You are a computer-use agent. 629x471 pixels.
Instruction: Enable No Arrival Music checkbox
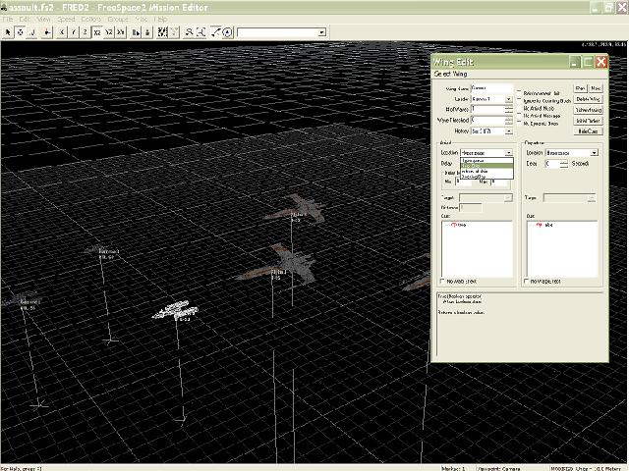pos(521,108)
